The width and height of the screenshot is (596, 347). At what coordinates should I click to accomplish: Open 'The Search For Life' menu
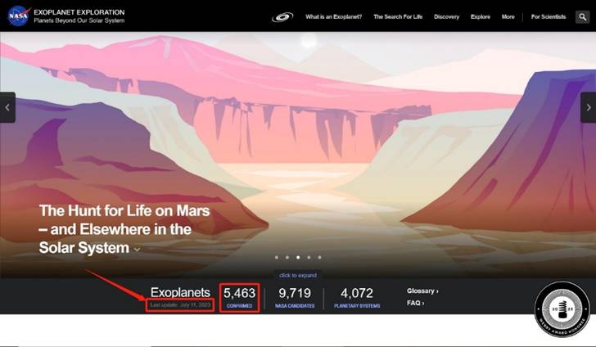(x=398, y=16)
